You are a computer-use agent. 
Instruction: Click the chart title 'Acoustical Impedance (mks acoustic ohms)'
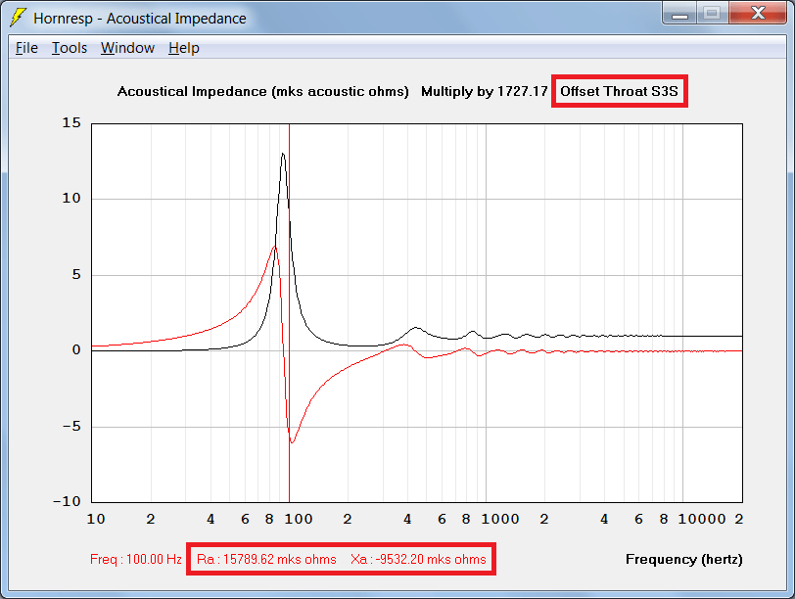pyautogui.click(x=262, y=91)
